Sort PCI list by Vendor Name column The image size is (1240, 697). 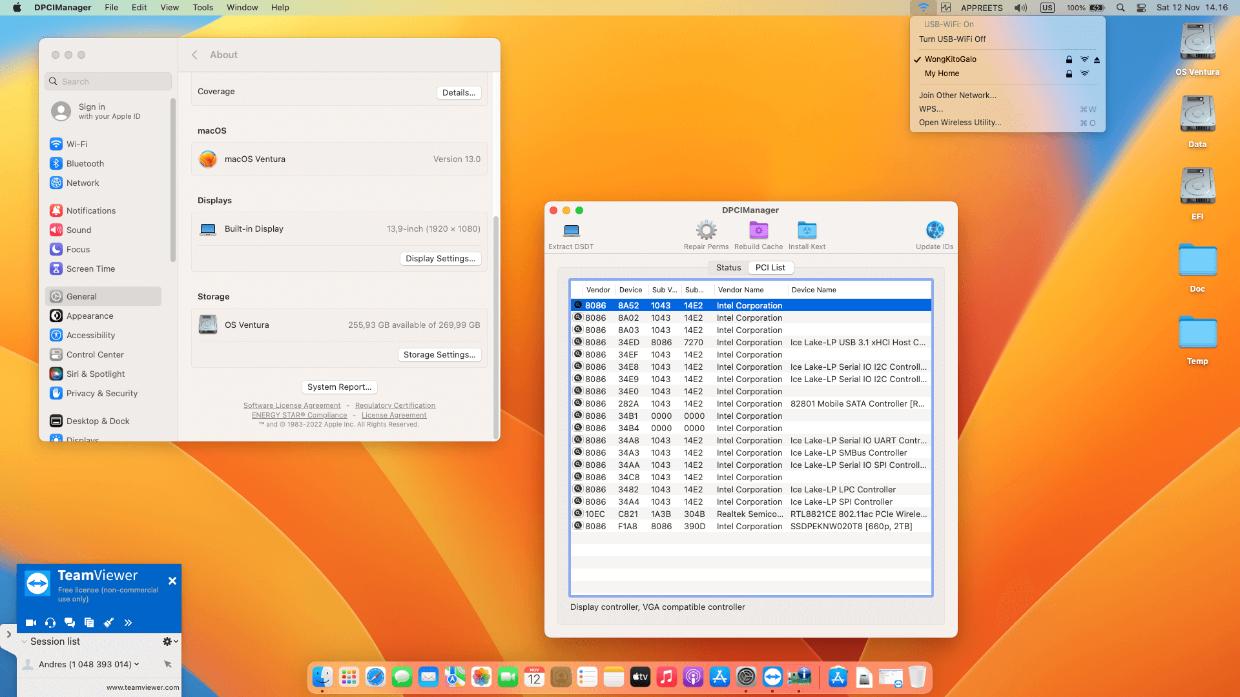(751, 290)
